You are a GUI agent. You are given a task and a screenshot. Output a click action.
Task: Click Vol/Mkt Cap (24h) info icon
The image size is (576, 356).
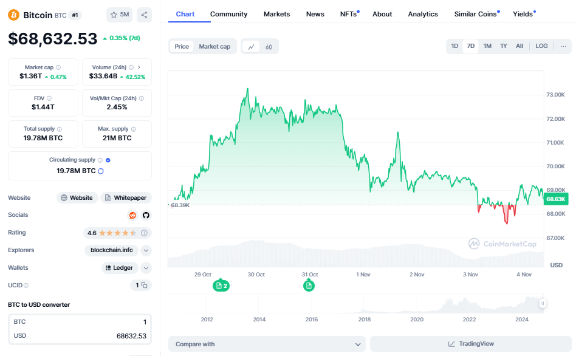click(x=142, y=98)
